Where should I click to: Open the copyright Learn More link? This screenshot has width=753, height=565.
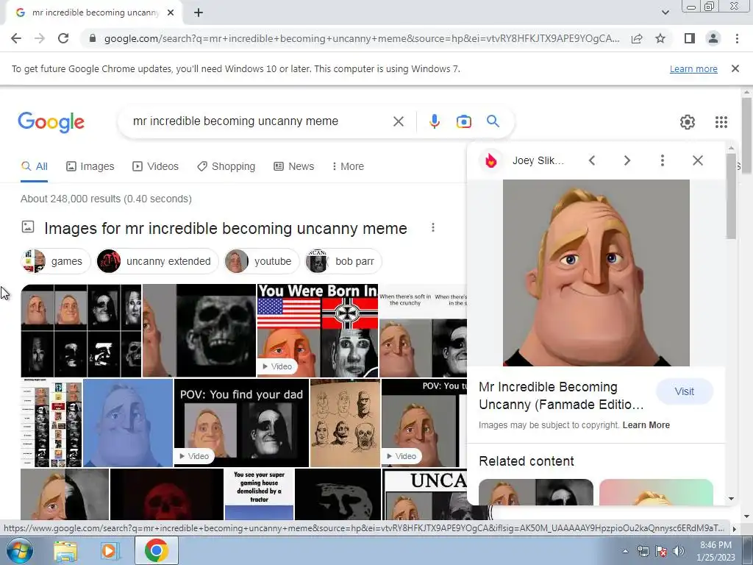click(x=646, y=425)
